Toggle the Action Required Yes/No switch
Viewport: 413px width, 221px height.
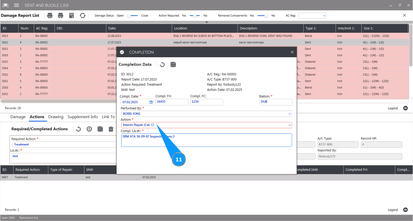tap(195, 16)
